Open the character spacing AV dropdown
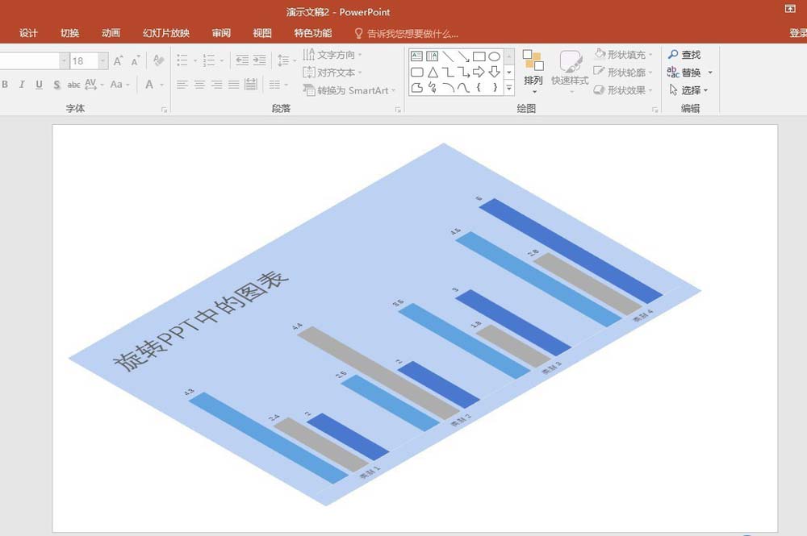The width and height of the screenshot is (807, 536). 94,85
